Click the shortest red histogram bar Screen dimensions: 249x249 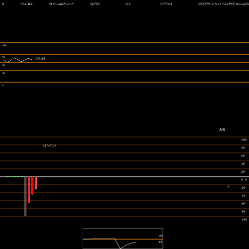[x=36, y=183]
